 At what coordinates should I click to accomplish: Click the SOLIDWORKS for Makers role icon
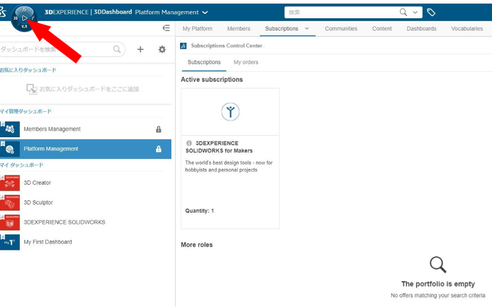click(230, 112)
